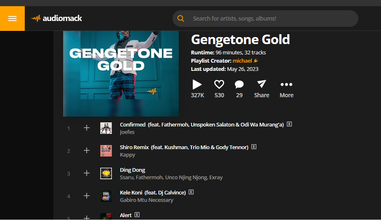The height and width of the screenshot is (220, 381).
Task: Add Ding Dong track with plus icon
Action: (87, 173)
